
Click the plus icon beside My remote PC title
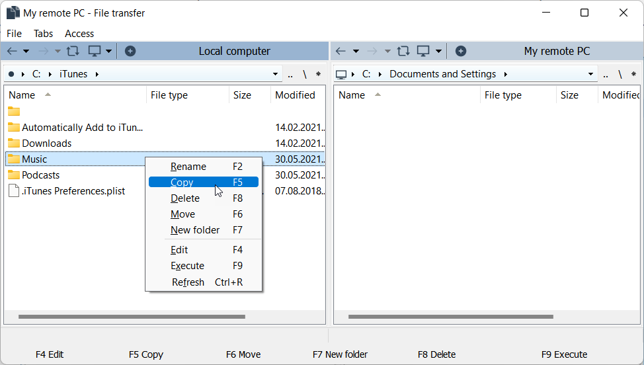(x=461, y=51)
